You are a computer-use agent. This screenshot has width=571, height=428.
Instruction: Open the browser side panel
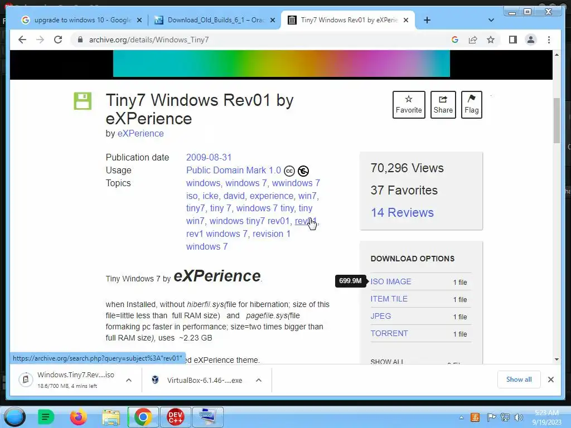pyautogui.click(x=513, y=40)
